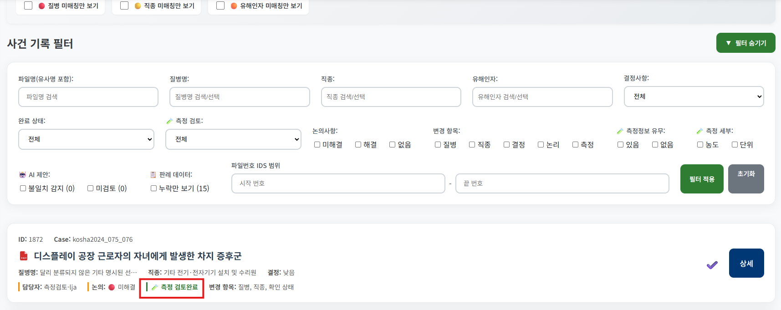This screenshot has height=310, width=781.
Task: Click the 필터 숨기기 button
Action: (x=745, y=43)
